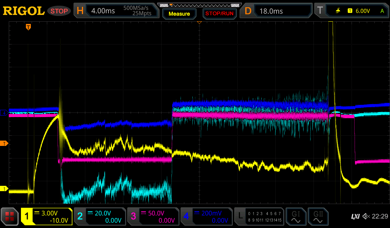Click the muted speaker icon

click(366, 216)
